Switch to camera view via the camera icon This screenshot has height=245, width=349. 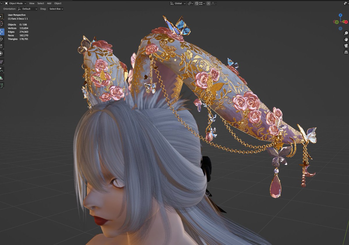click(x=346, y=46)
